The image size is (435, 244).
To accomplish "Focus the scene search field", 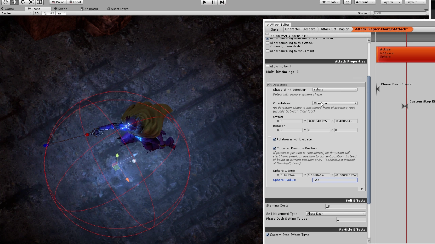I will click(399, 13).
